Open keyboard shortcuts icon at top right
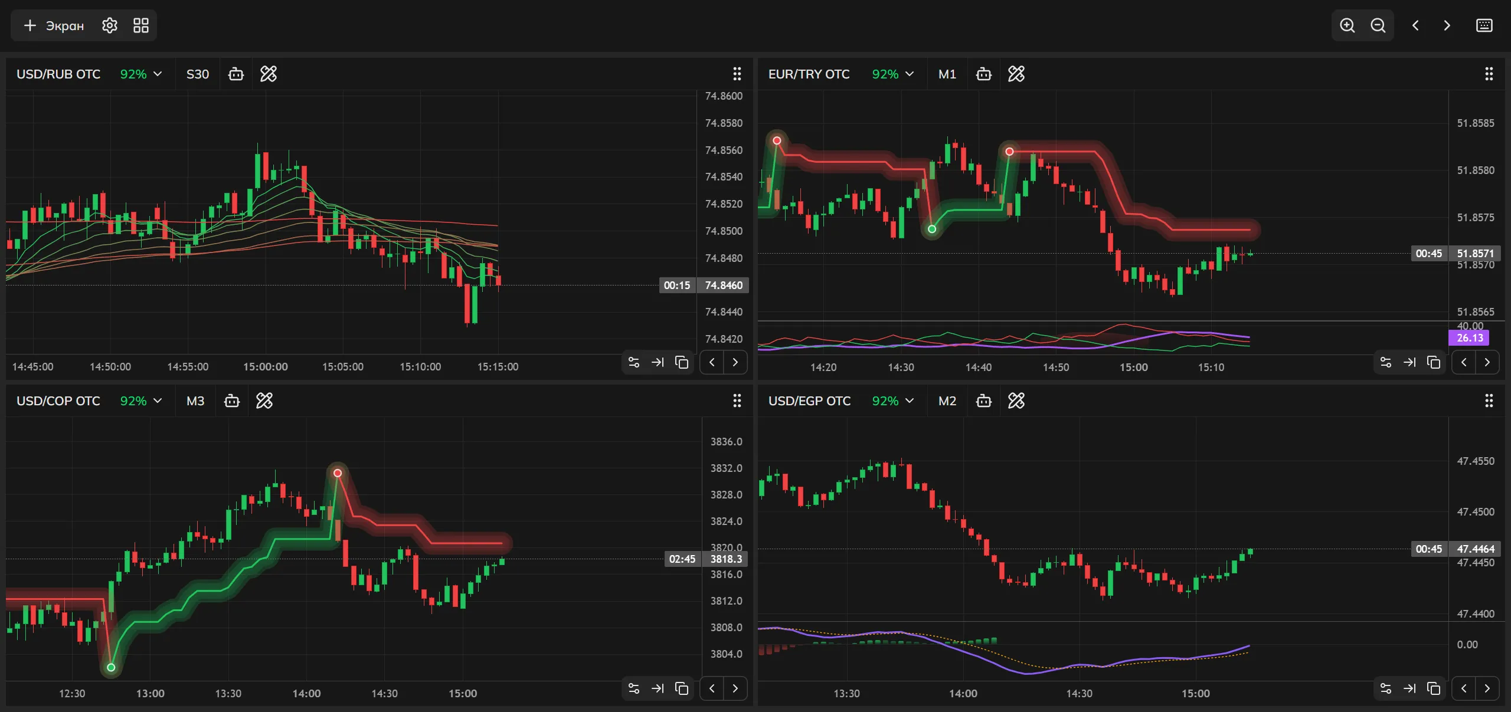1511x712 pixels. tap(1484, 25)
